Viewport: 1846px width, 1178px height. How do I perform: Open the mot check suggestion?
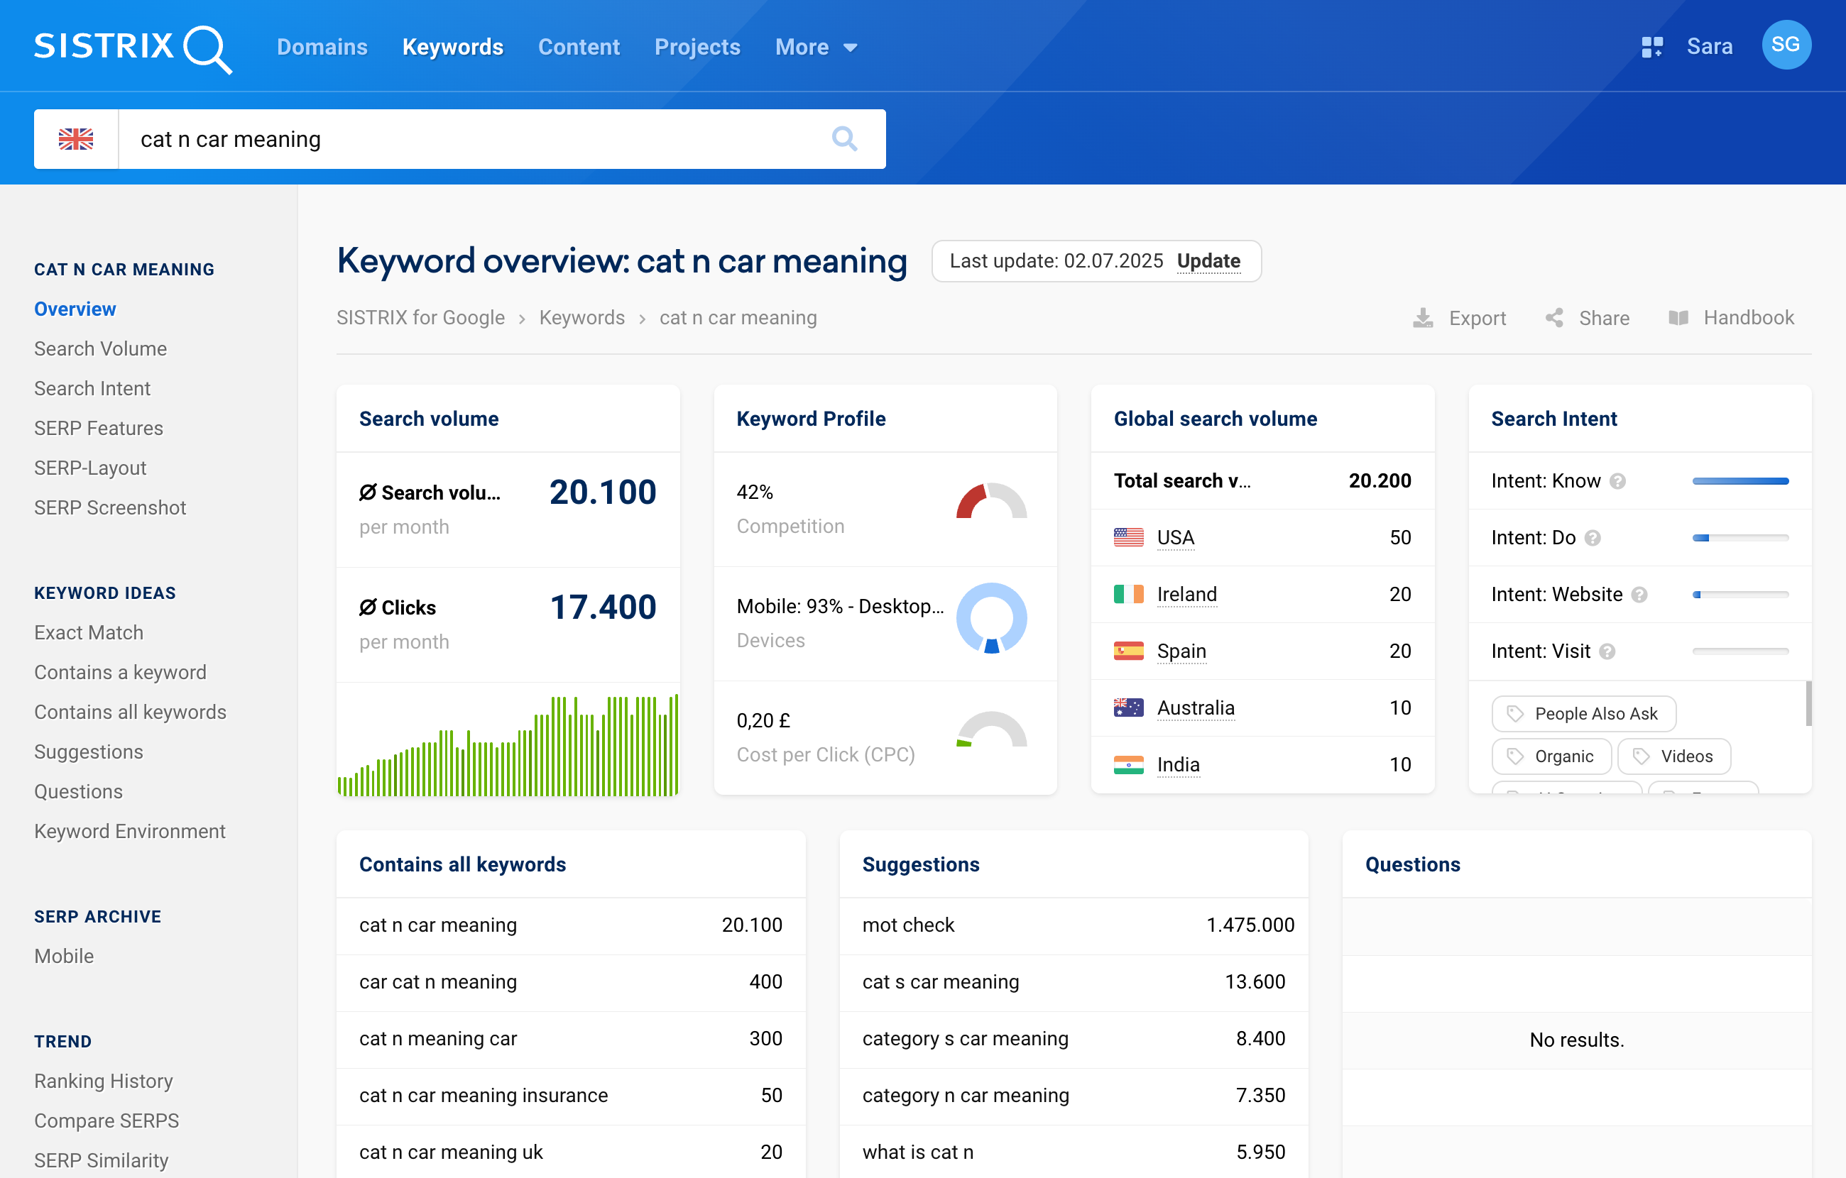point(910,925)
